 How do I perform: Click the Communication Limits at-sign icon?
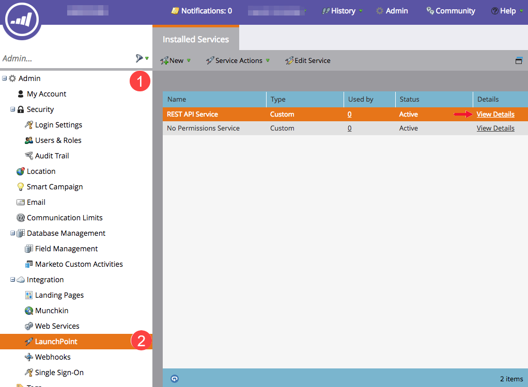(21, 218)
